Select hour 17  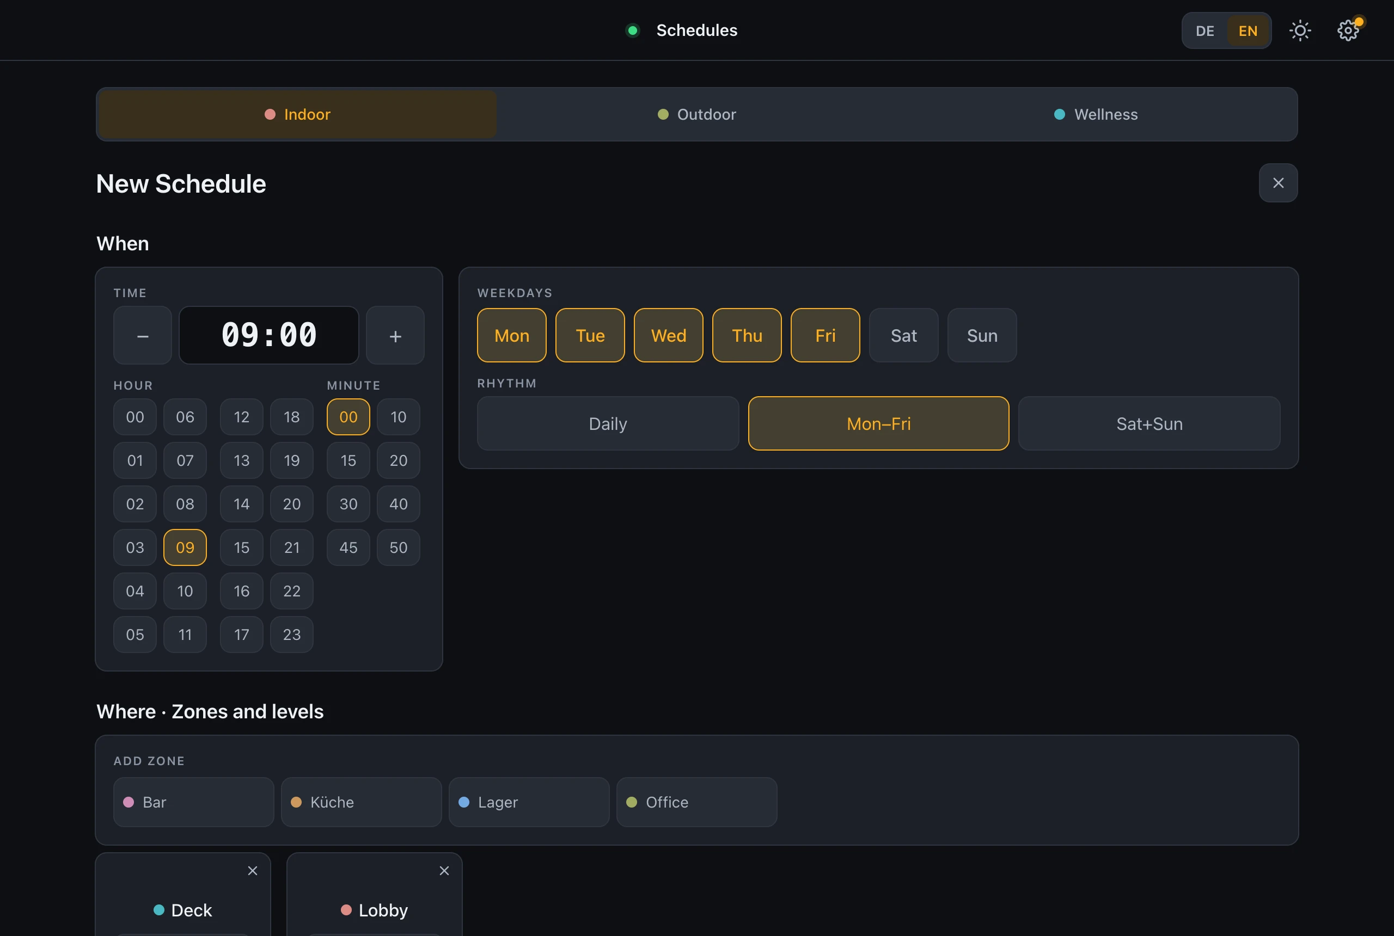(241, 634)
